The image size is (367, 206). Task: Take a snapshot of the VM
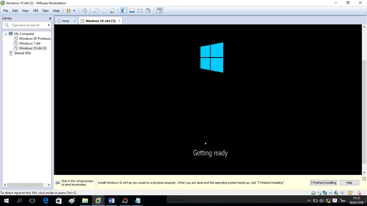[96, 11]
